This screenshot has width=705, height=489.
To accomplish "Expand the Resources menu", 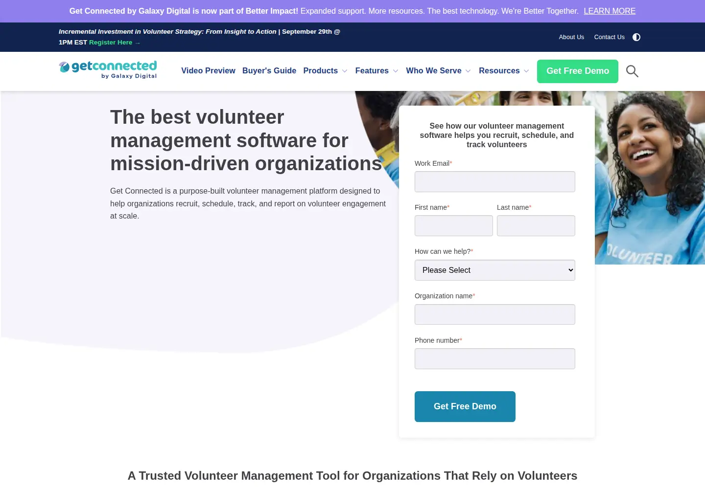I will [504, 71].
